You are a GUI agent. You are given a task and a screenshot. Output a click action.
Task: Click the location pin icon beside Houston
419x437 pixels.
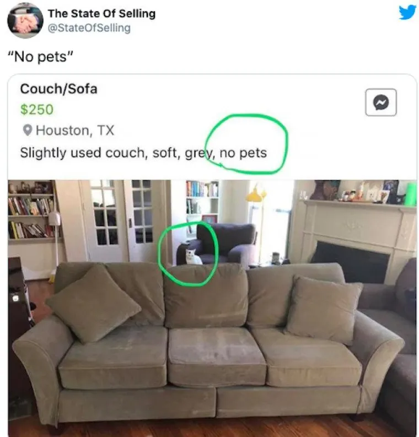click(x=28, y=130)
